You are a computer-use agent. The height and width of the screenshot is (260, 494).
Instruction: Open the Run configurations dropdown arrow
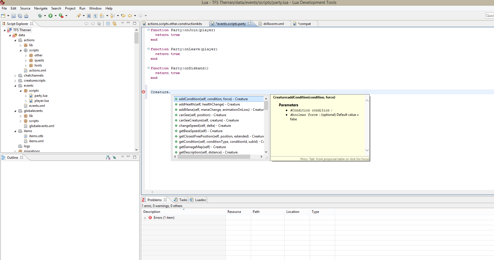(x=56, y=16)
